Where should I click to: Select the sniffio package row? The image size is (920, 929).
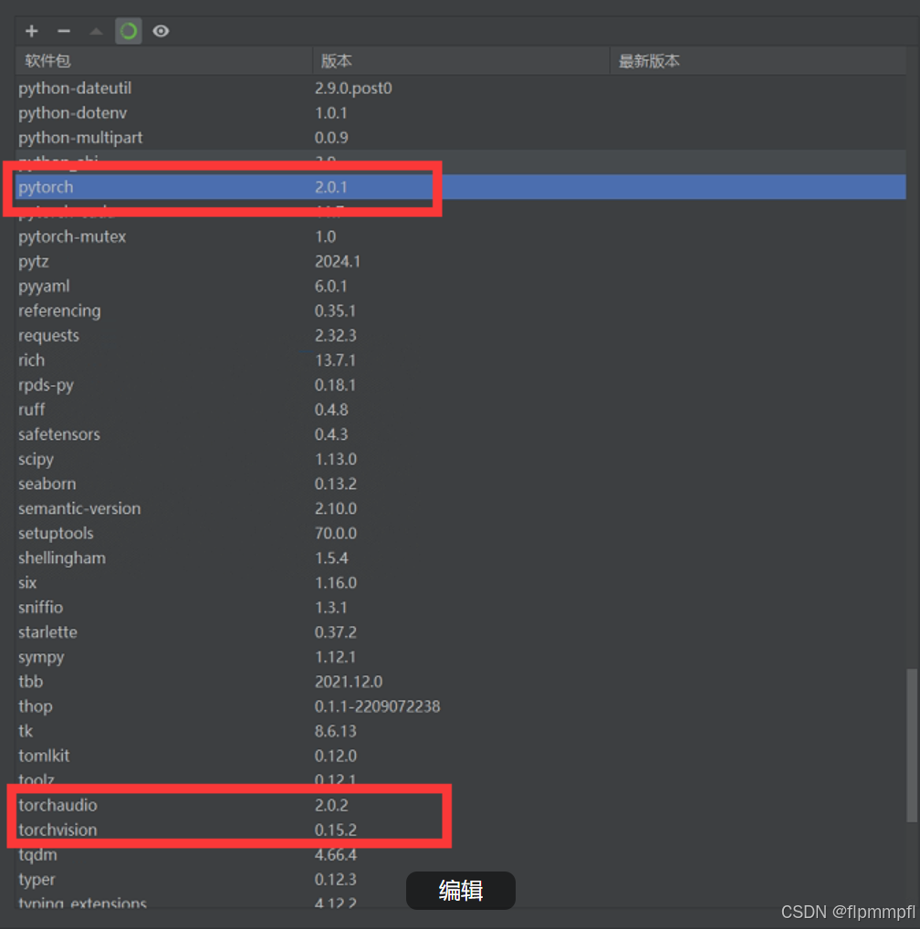(x=460, y=607)
